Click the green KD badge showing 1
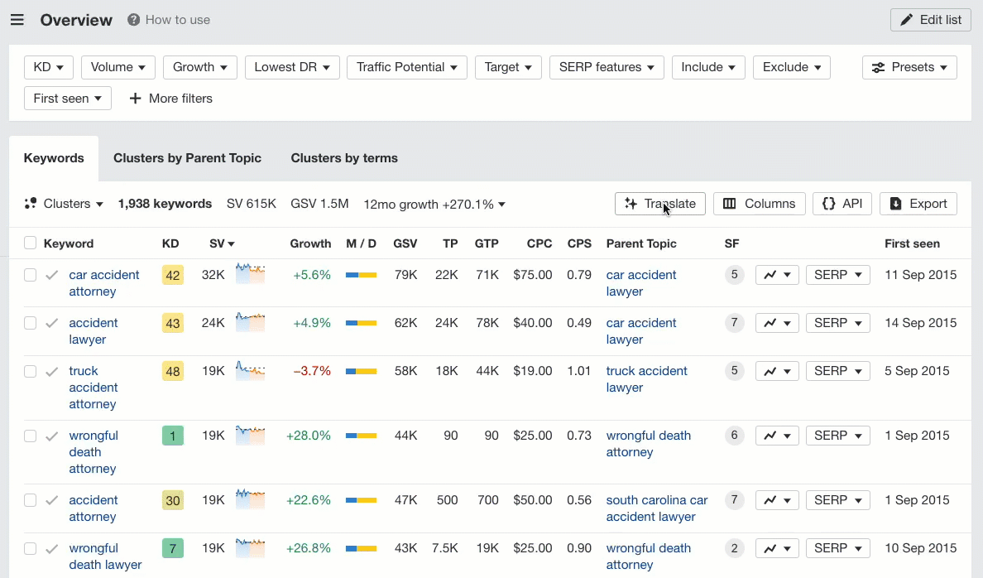Viewport: 983px width, 578px height. (173, 435)
